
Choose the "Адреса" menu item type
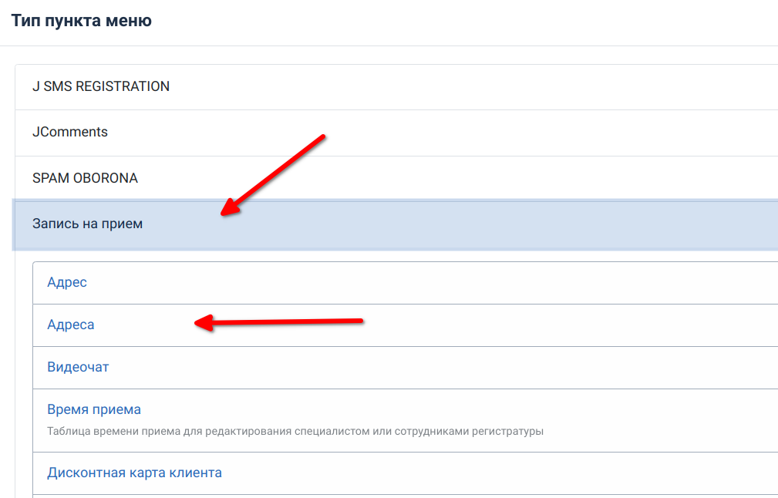(71, 325)
